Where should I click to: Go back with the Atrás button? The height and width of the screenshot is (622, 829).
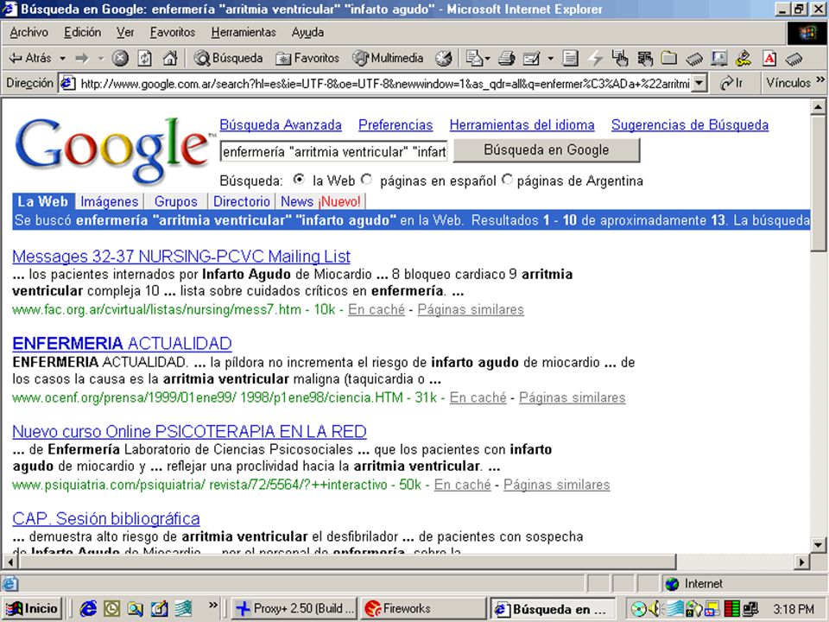pos(31,58)
